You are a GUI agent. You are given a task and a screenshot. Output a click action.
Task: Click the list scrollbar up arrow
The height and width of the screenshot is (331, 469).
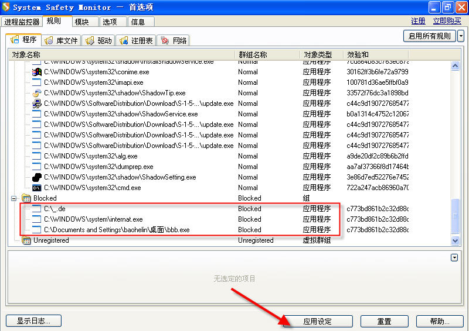point(456,65)
